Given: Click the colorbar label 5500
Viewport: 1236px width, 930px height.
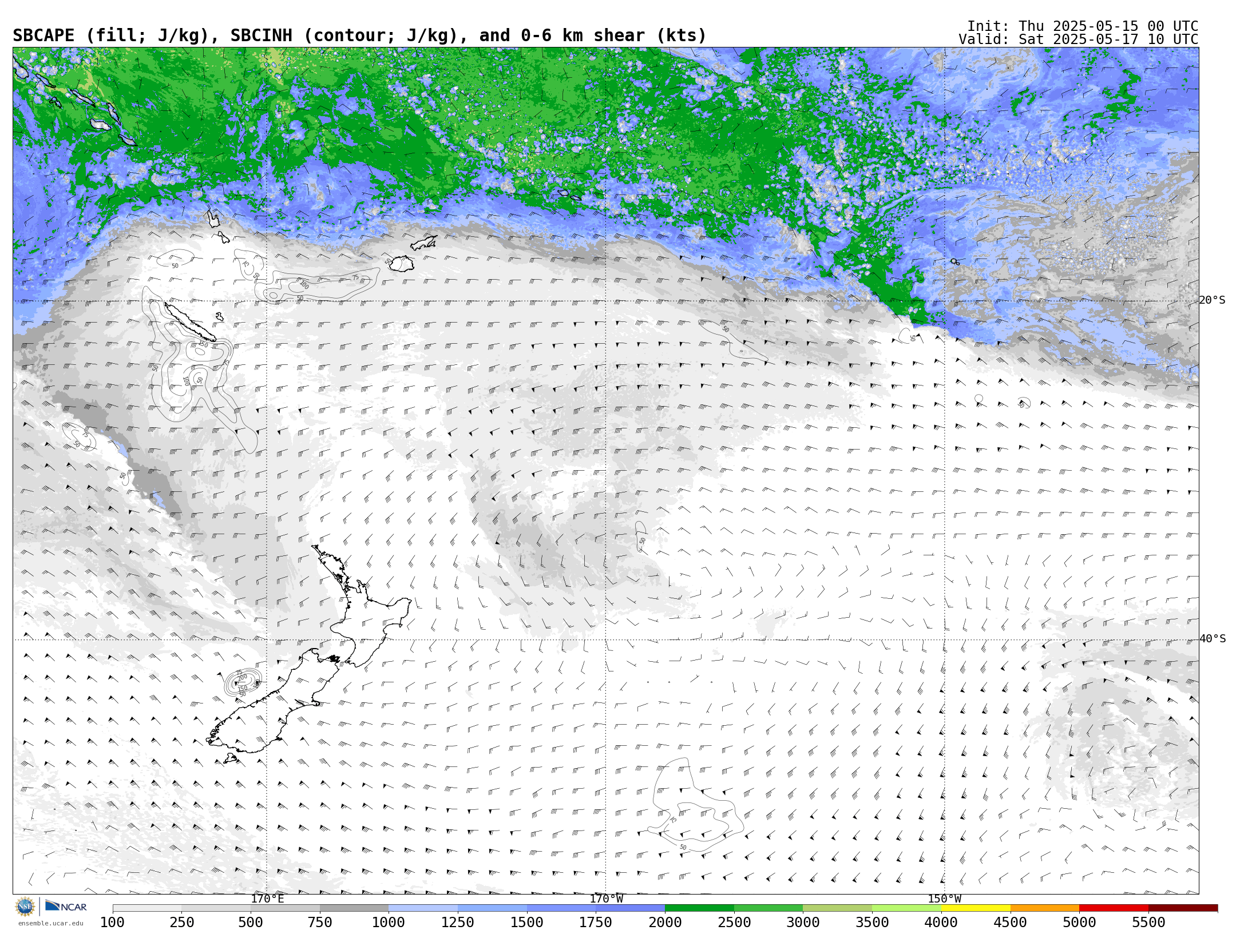Looking at the screenshot, I should point(1148,922).
